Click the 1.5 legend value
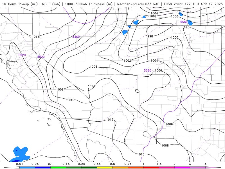225x169 pixels. [x=159, y=164]
